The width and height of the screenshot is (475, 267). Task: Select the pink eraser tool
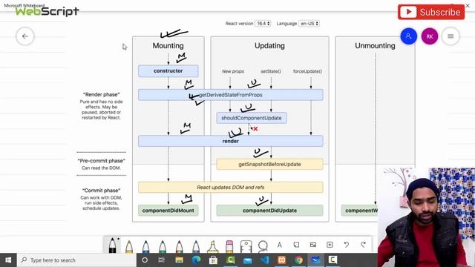[x=229, y=246]
